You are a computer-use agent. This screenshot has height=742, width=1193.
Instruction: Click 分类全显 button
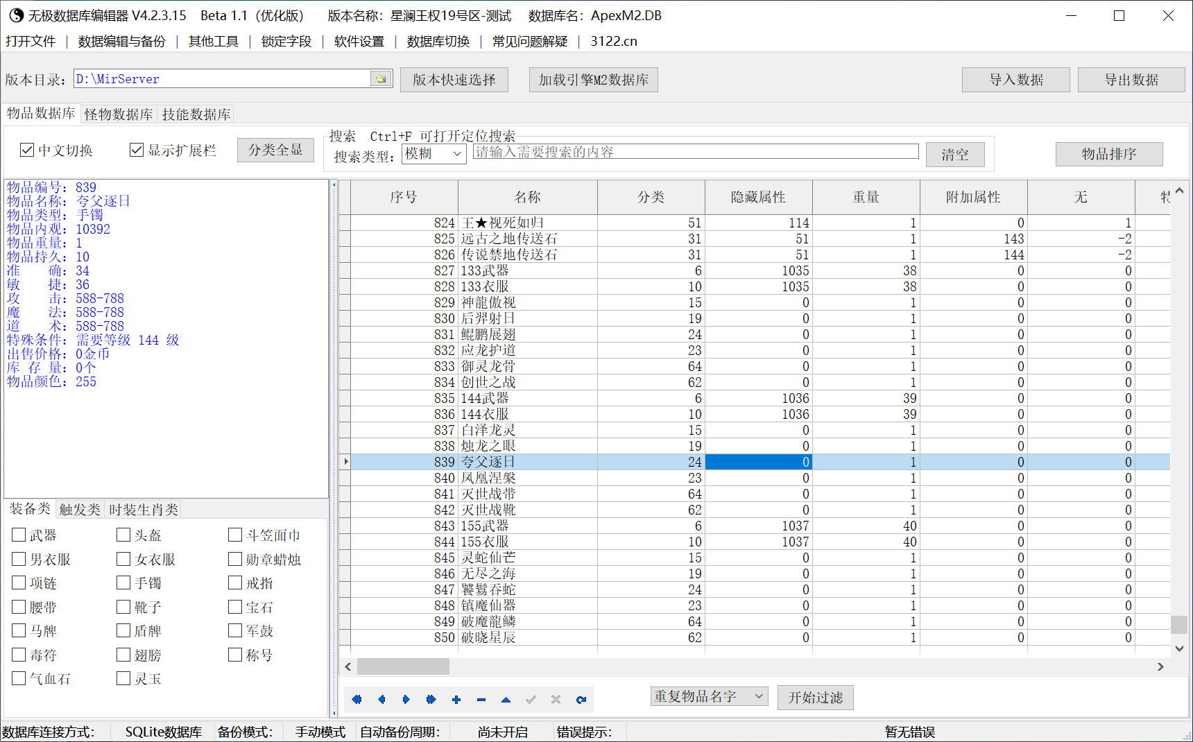(275, 150)
